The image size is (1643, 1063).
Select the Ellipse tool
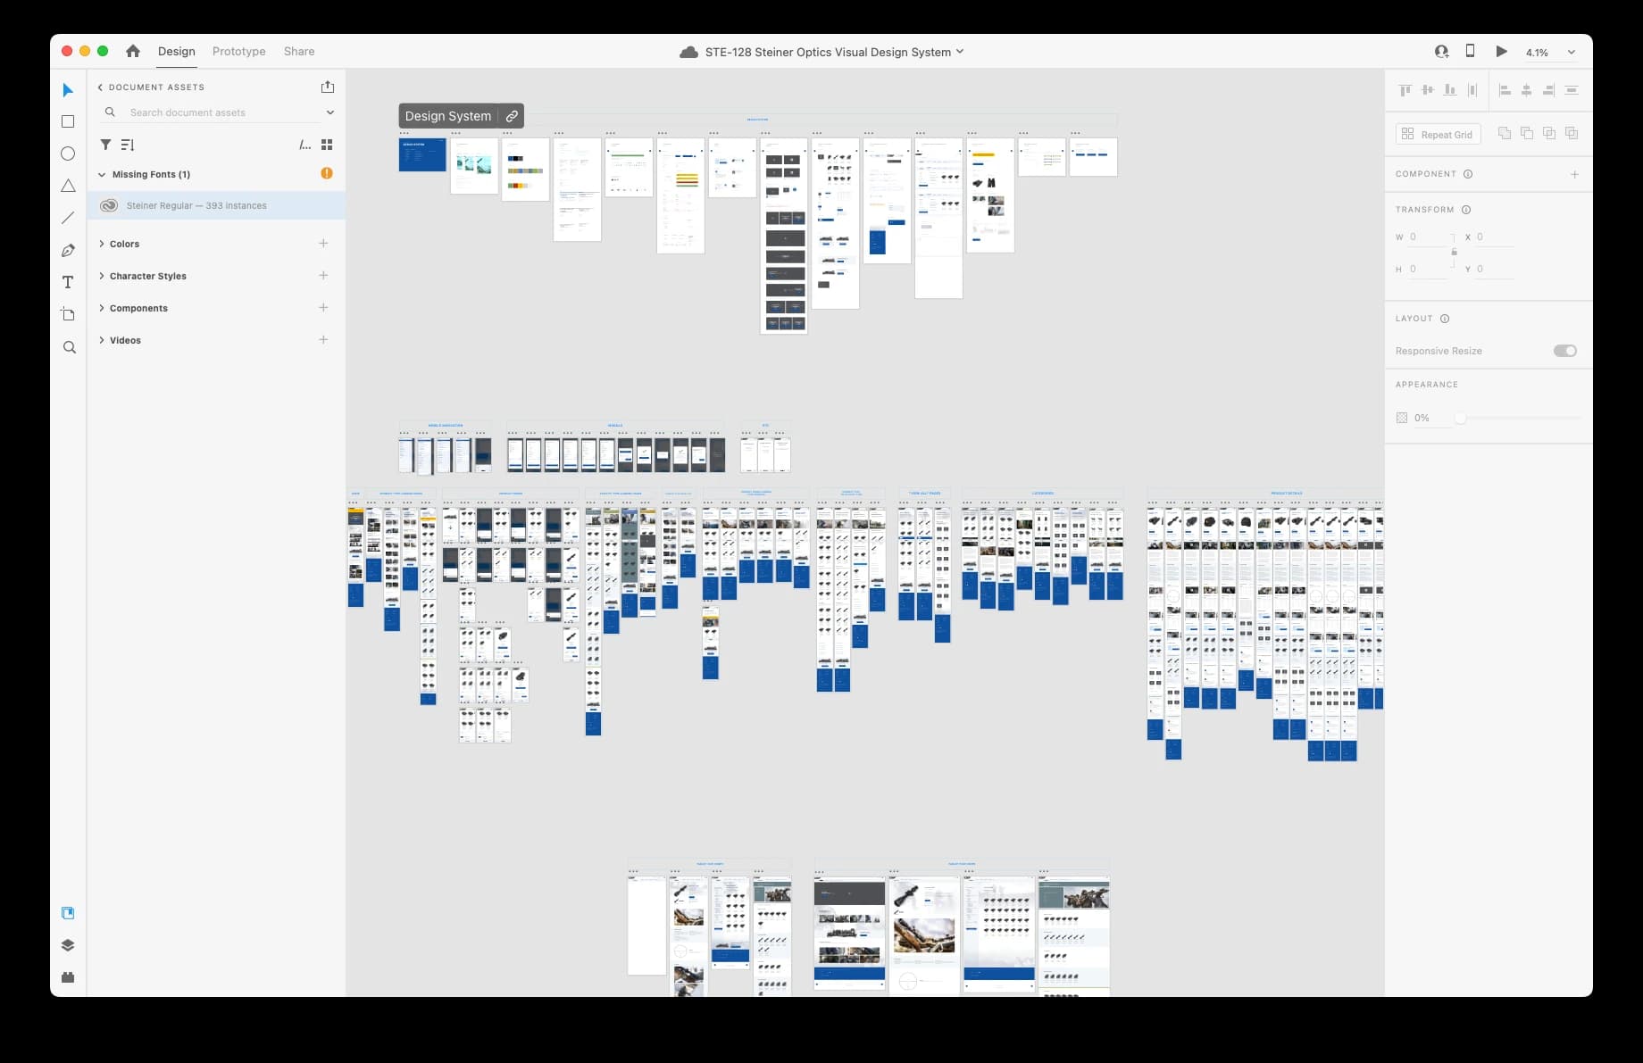click(x=68, y=154)
